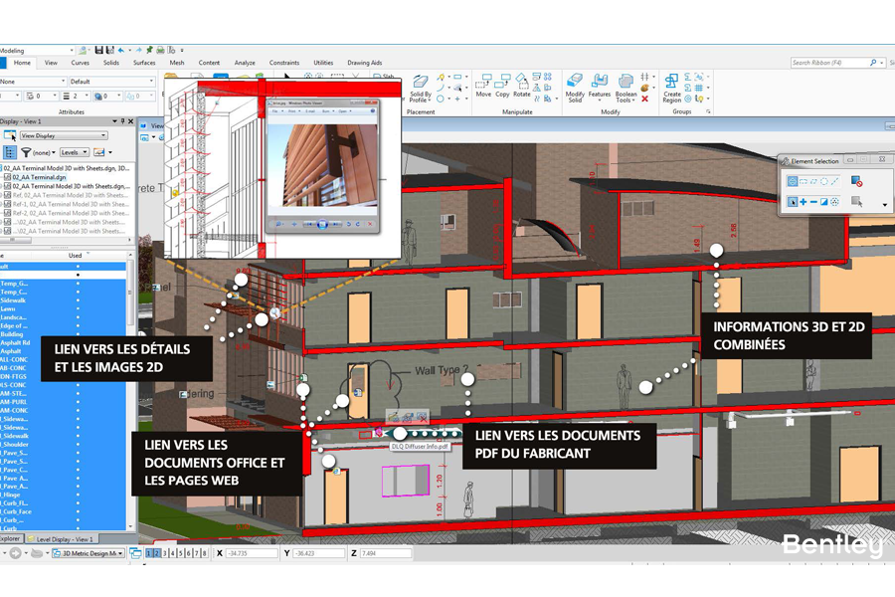Click the Solid By Profile icon
Viewport: 895px width, 597px height.
pyautogui.click(x=421, y=87)
